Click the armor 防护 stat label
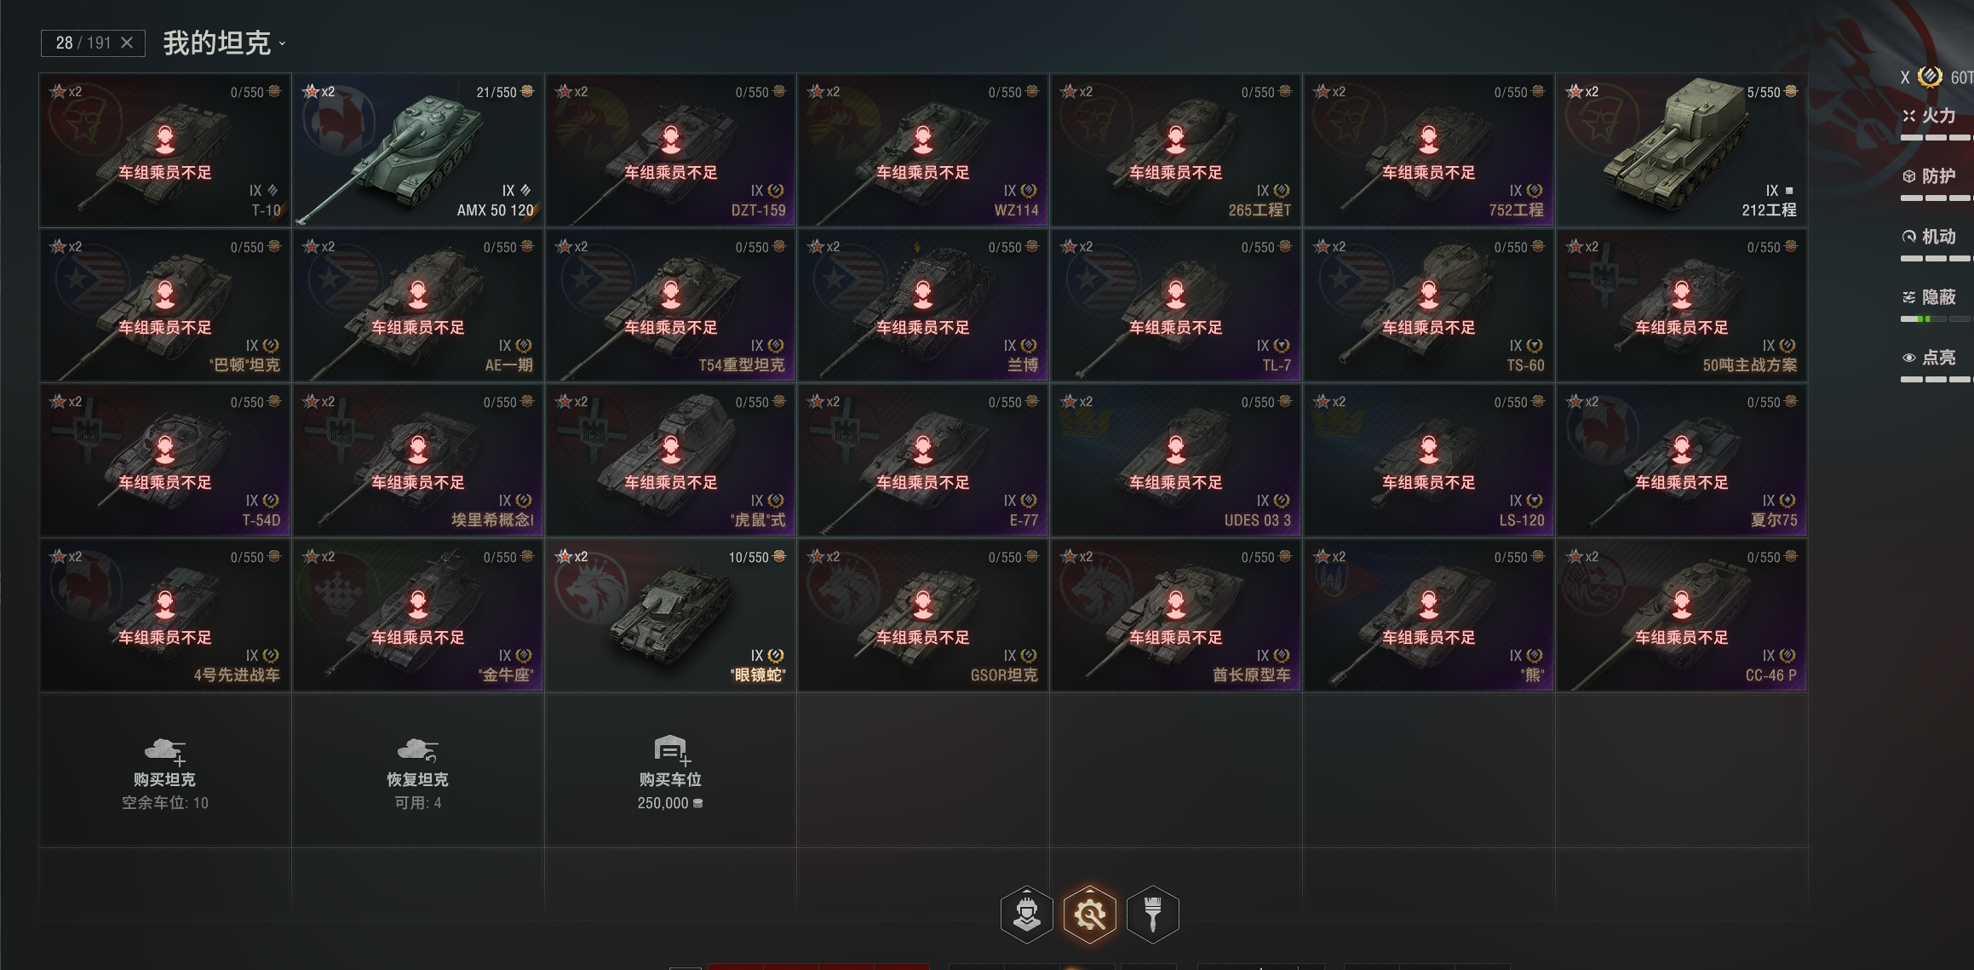Viewport: 1974px width, 970px height. click(x=1939, y=176)
